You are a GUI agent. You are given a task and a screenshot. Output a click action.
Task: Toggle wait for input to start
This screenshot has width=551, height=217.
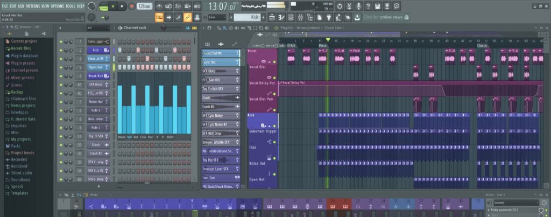click(168, 6)
